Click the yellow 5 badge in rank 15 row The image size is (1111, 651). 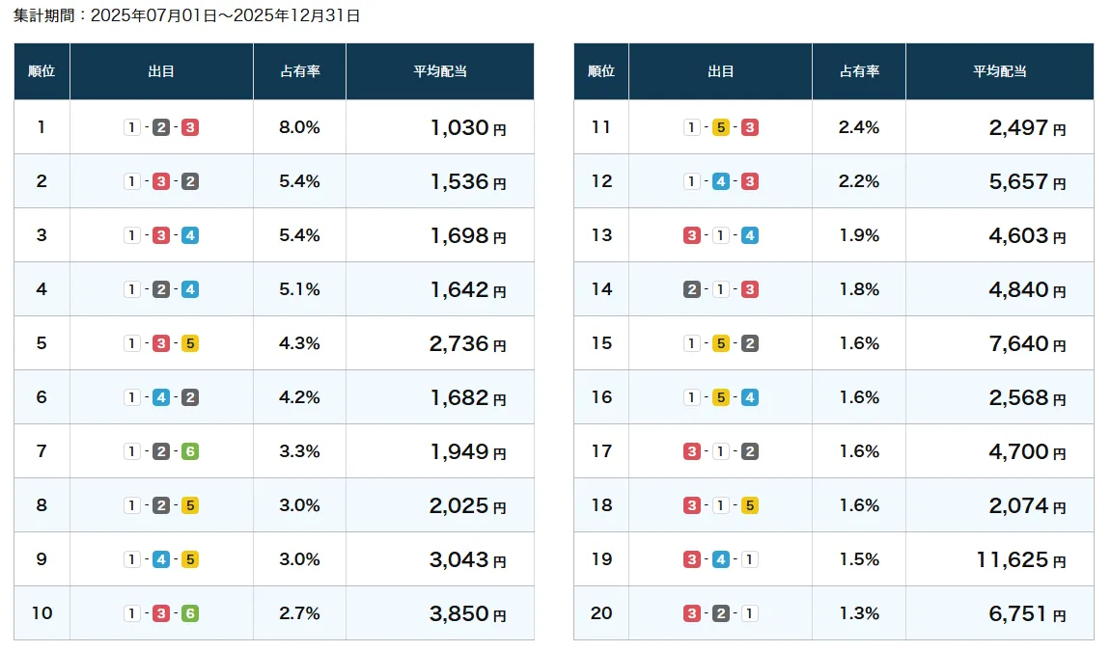721,343
